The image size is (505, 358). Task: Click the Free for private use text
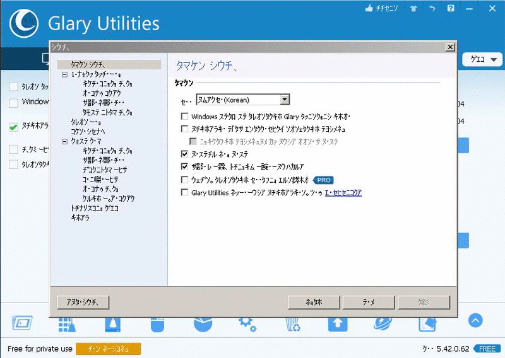pos(40,349)
